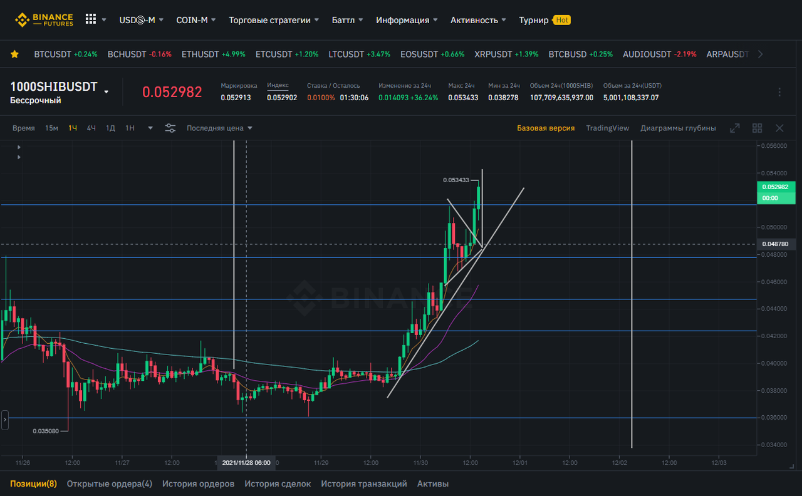Select the Время timeframe option
Image resolution: width=802 pixels, height=496 pixels.
coord(24,128)
